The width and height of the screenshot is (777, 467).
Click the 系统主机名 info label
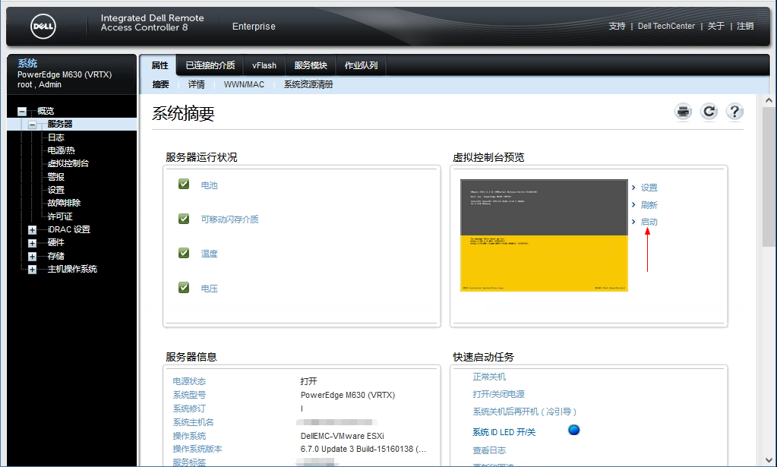click(x=193, y=422)
